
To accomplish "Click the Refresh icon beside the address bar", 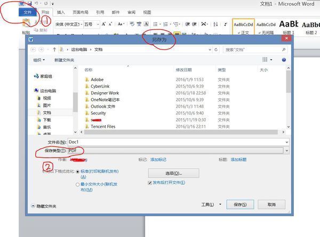I will [x=216, y=50].
